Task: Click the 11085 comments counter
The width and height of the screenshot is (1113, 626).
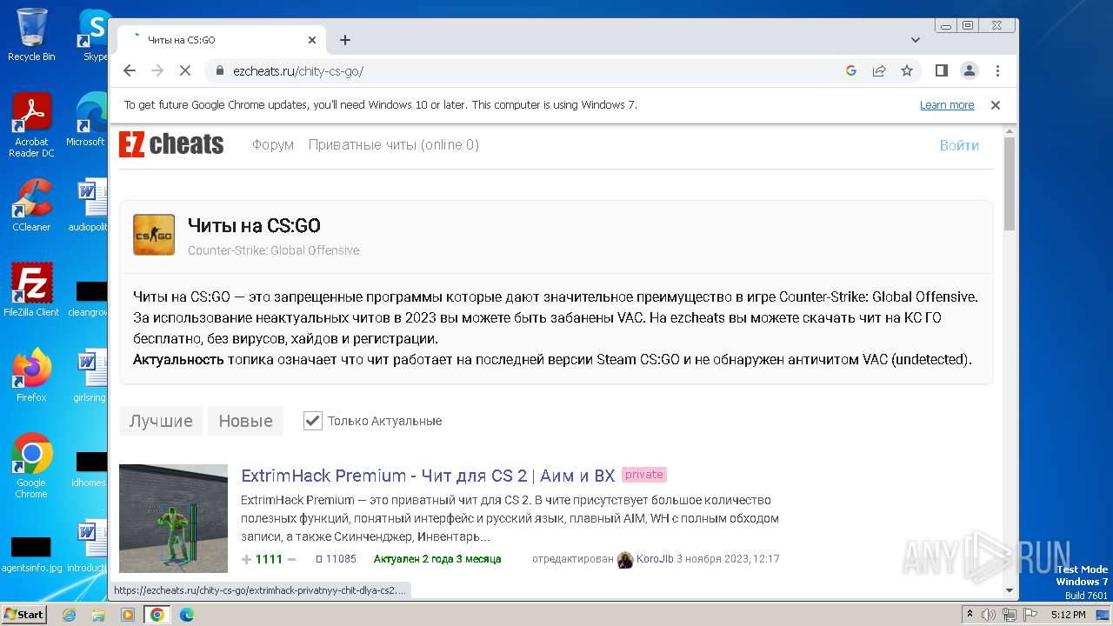Action: click(336, 559)
